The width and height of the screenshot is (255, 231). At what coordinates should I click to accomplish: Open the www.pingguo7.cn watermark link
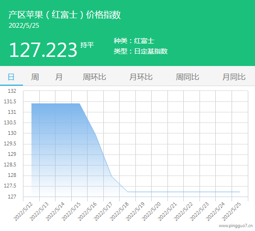point(236,226)
